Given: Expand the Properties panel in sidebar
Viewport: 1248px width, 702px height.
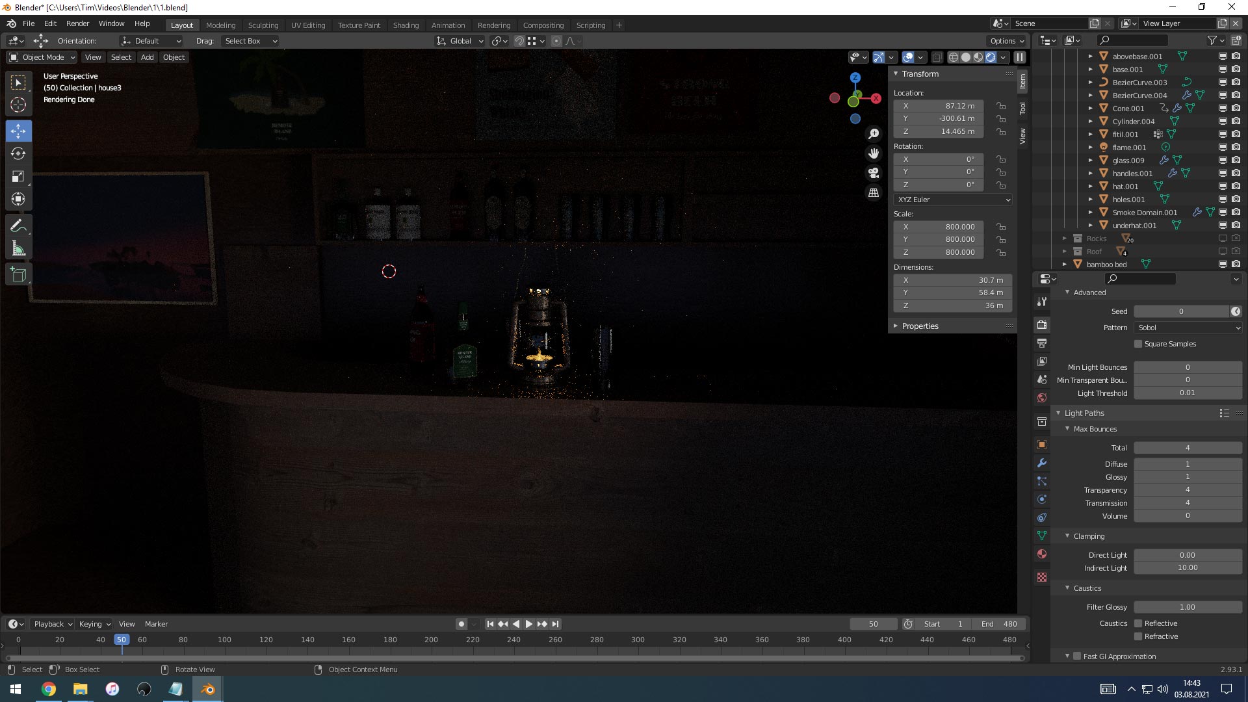Looking at the screenshot, I should point(920,326).
